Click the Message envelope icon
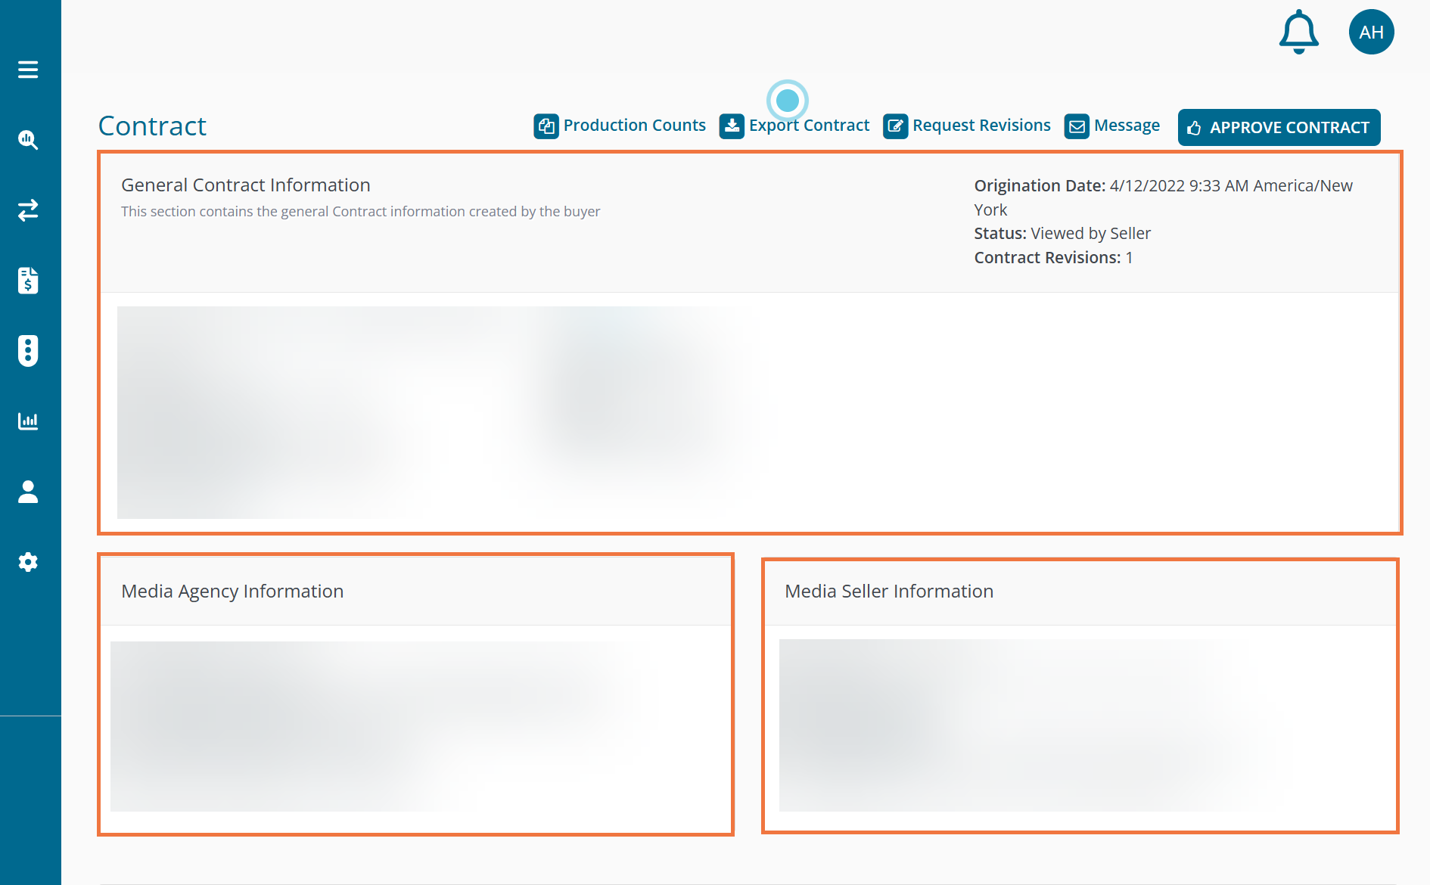This screenshot has height=885, width=1430. tap(1077, 126)
